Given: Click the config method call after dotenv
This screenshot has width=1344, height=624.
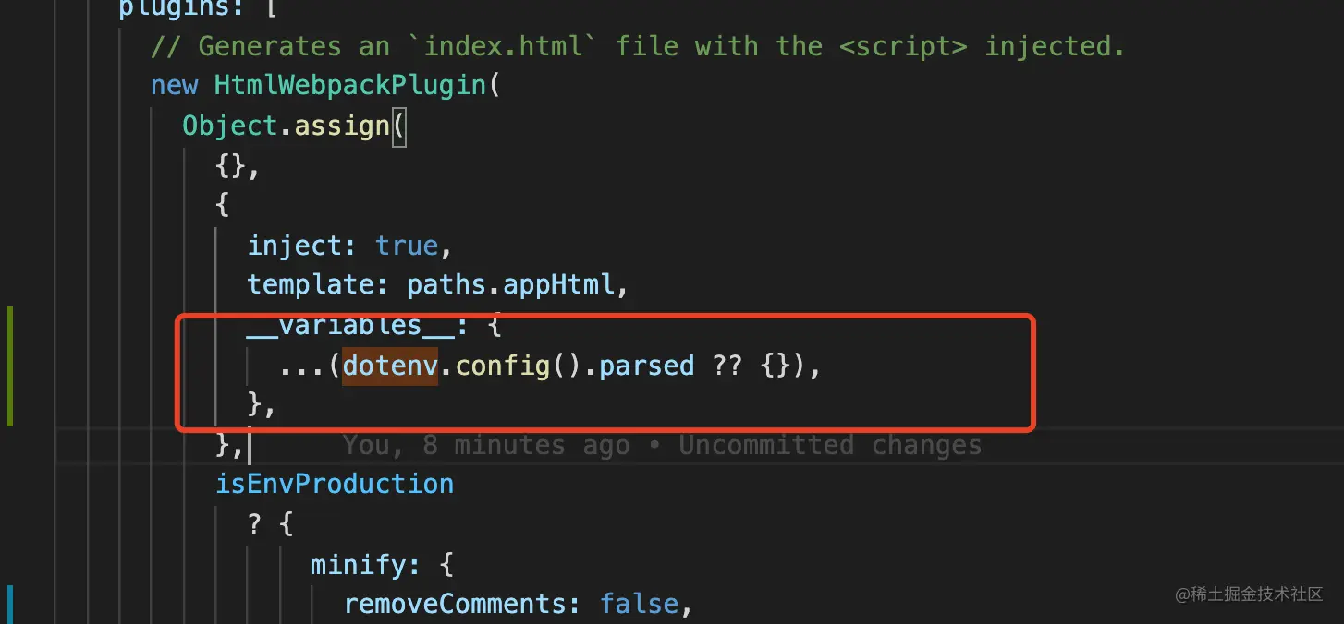Looking at the screenshot, I should click(501, 366).
